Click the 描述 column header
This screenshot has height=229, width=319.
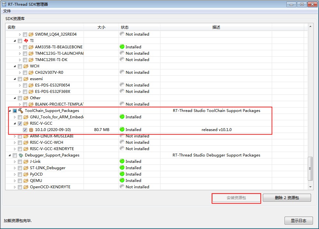216,27
